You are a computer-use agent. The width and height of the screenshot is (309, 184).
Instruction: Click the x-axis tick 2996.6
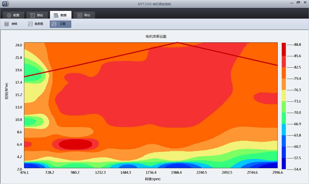point(277,173)
